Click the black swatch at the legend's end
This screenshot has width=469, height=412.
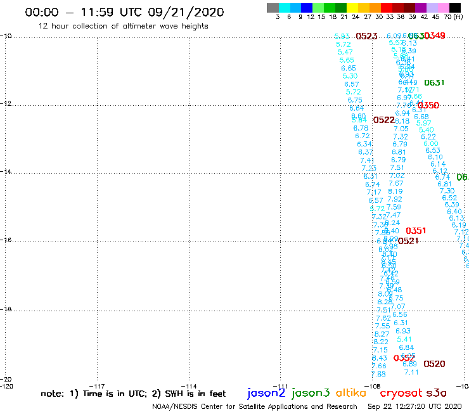pyautogui.click(x=455, y=8)
